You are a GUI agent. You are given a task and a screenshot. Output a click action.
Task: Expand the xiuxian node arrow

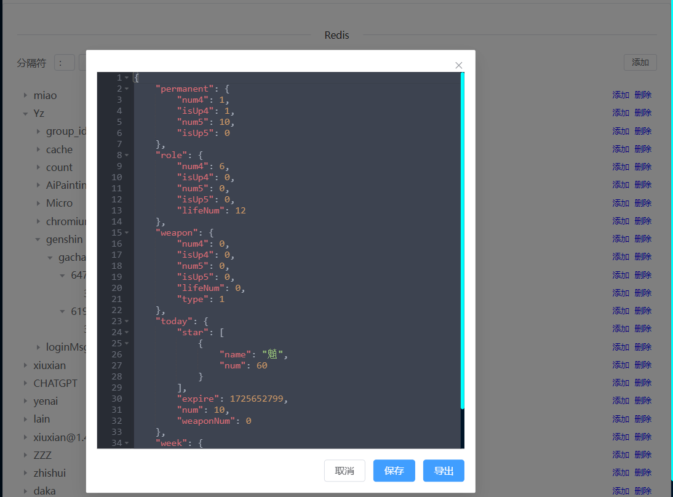pos(25,365)
